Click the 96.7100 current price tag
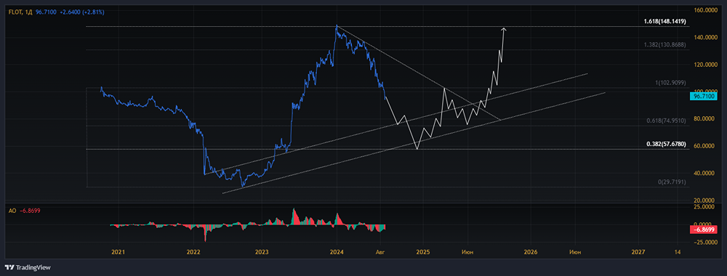The image size is (727, 276). [x=703, y=97]
